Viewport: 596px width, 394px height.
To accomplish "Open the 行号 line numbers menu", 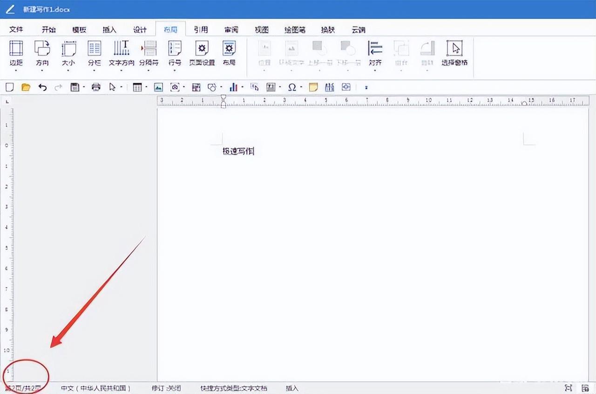I will (x=175, y=55).
